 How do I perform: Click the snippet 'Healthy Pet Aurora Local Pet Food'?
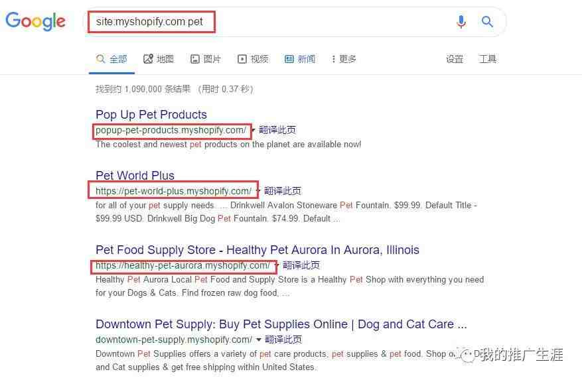pos(289,286)
